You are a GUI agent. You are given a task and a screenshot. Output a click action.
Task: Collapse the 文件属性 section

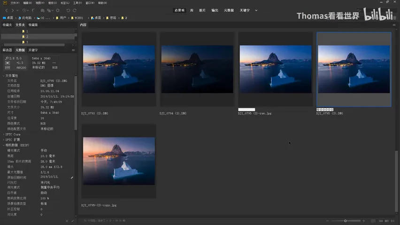pos(4,75)
